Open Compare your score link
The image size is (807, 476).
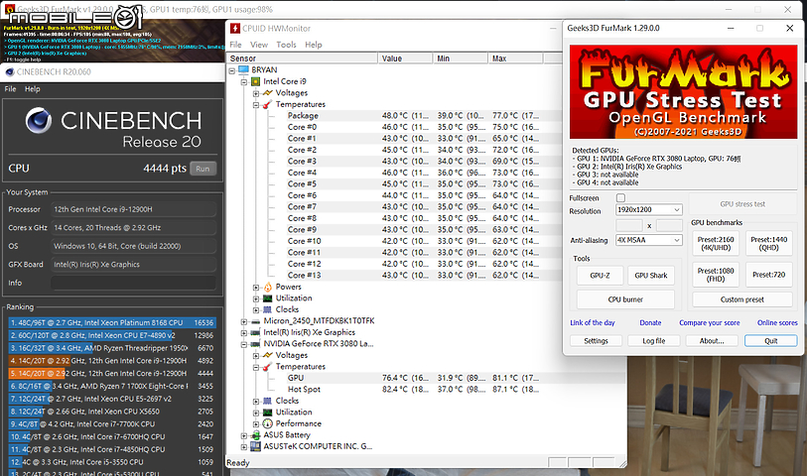point(709,323)
